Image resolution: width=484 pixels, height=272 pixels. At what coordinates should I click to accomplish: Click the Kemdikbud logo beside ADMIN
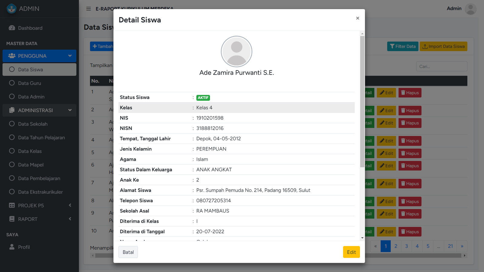[x=11, y=9]
